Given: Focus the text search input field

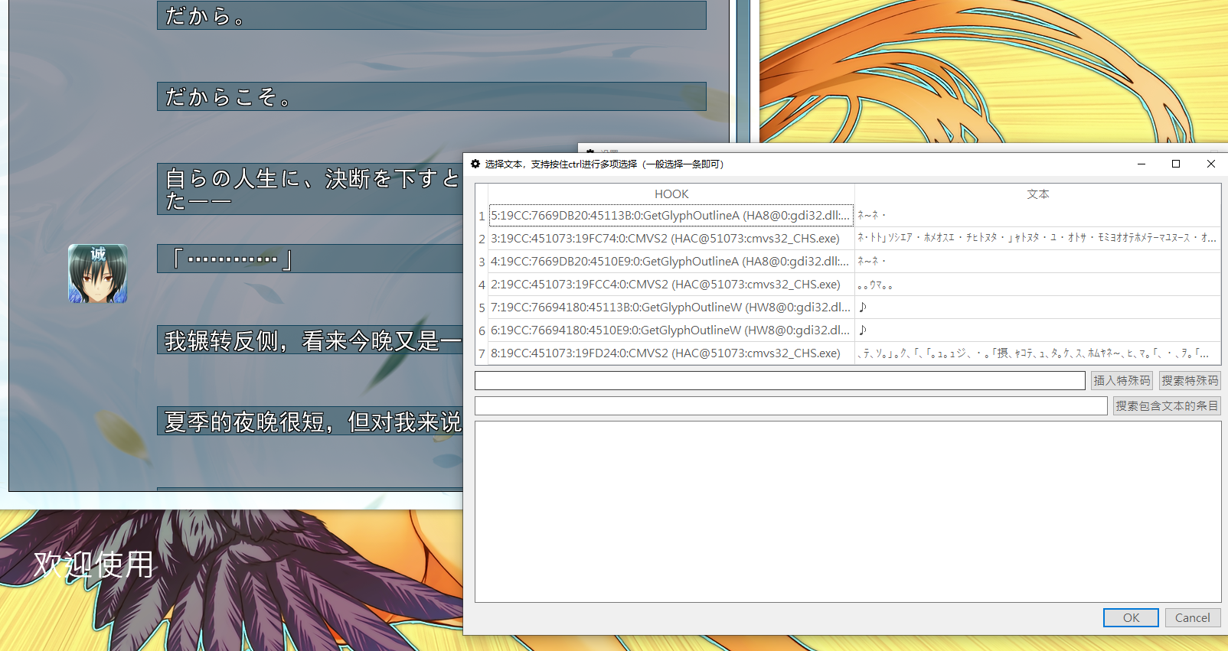Looking at the screenshot, I should pyautogui.click(x=791, y=405).
